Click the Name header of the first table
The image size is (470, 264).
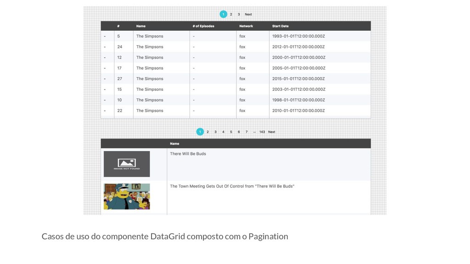[x=141, y=26]
